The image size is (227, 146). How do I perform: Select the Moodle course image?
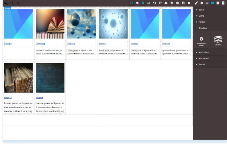[18, 24]
